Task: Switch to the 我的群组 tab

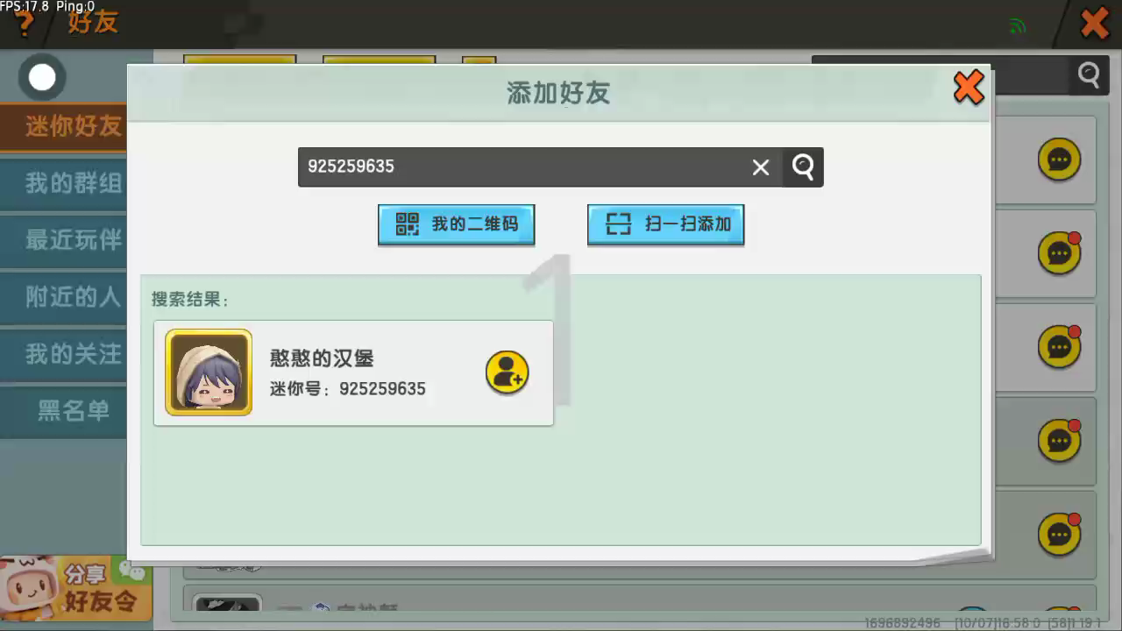Action: [x=65, y=183]
